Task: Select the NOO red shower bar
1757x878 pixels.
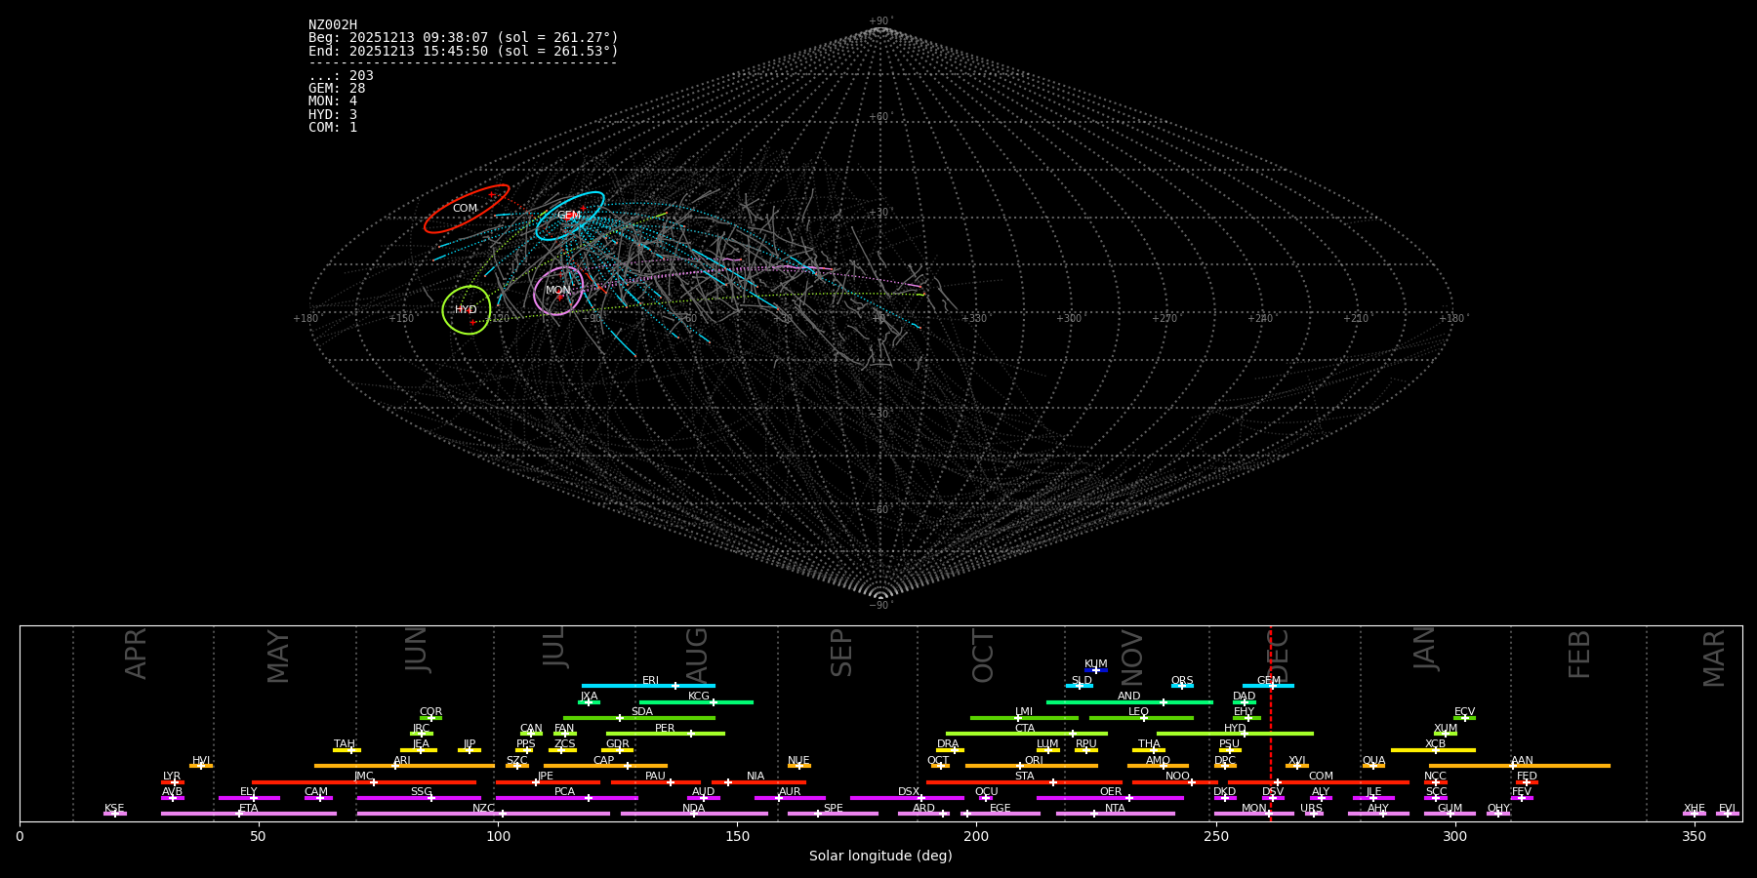Action: tap(1175, 782)
